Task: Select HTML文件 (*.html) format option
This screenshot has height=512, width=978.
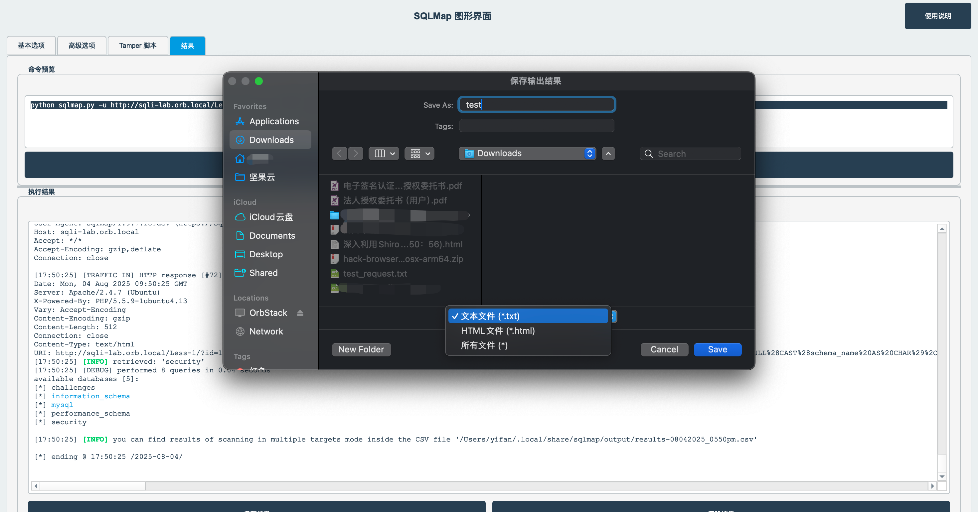Action: (x=498, y=330)
